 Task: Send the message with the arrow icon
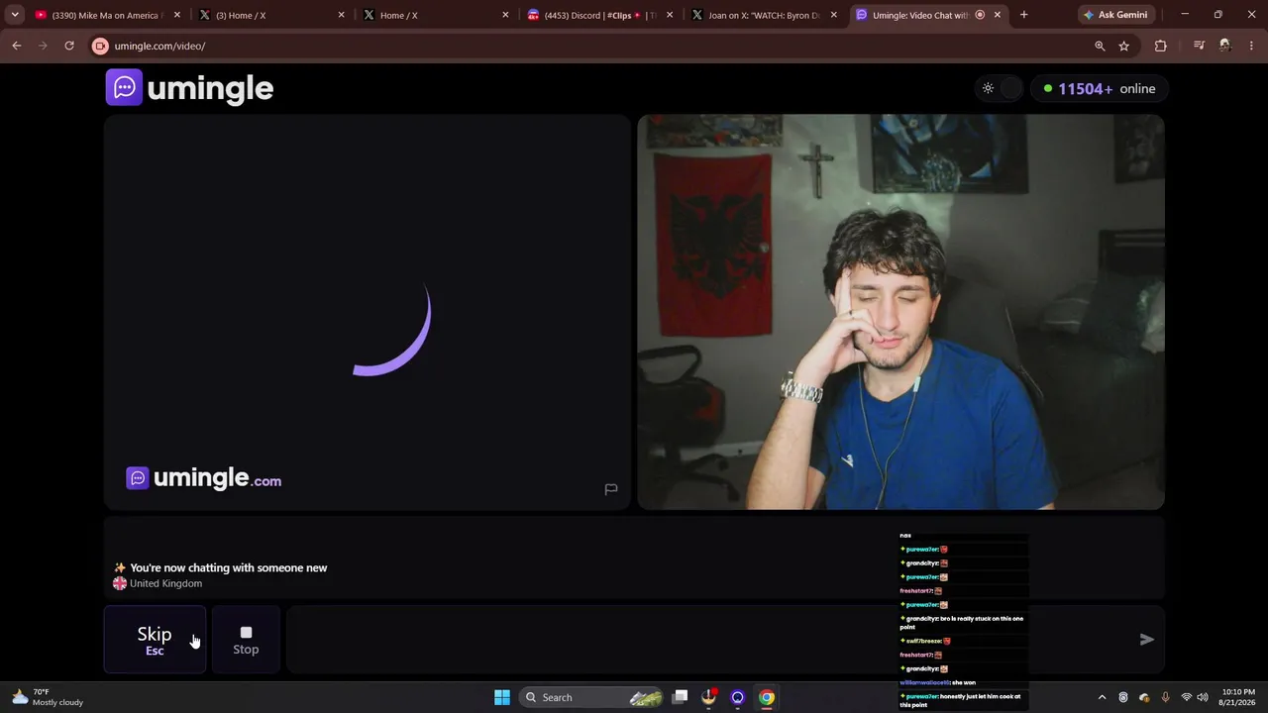click(1146, 640)
